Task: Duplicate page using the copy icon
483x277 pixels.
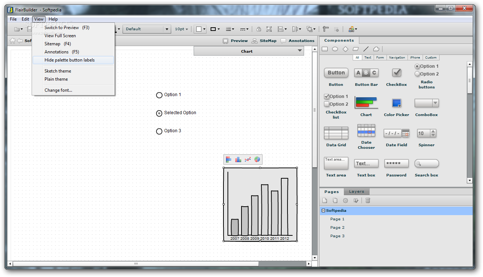Action: [335, 200]
